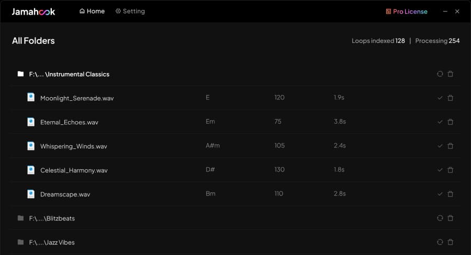Toggle the checkmark beside Dreamscape.wav
Viewport: 471px width, 255px height.
click(x=440, y=194)
